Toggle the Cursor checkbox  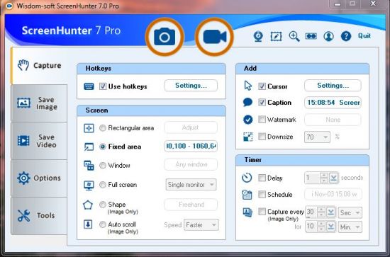click(x=262, y=86)
